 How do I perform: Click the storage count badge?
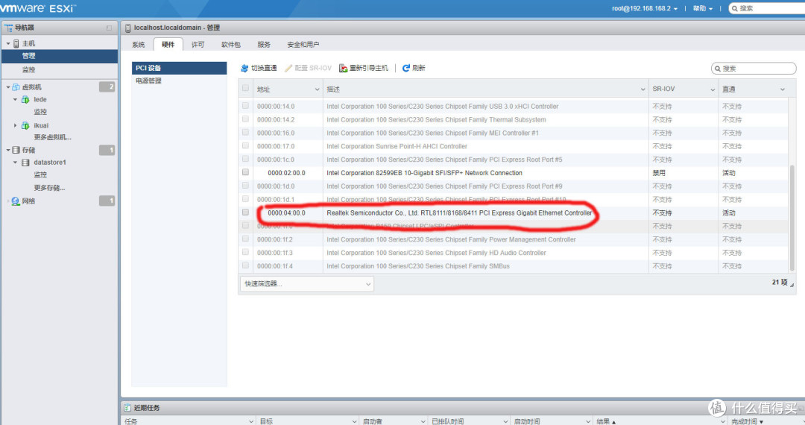(107, 150)
